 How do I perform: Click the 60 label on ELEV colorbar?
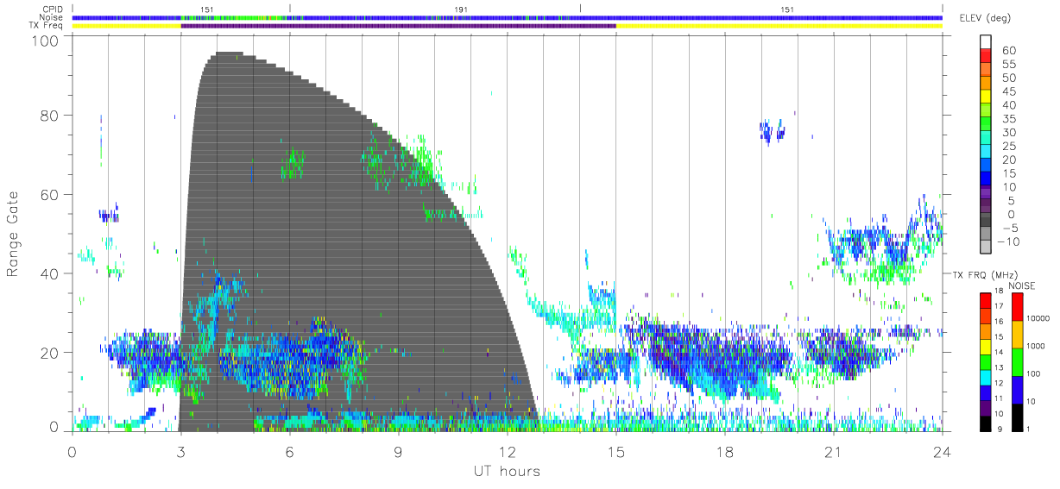click(x=1009, y=51)
